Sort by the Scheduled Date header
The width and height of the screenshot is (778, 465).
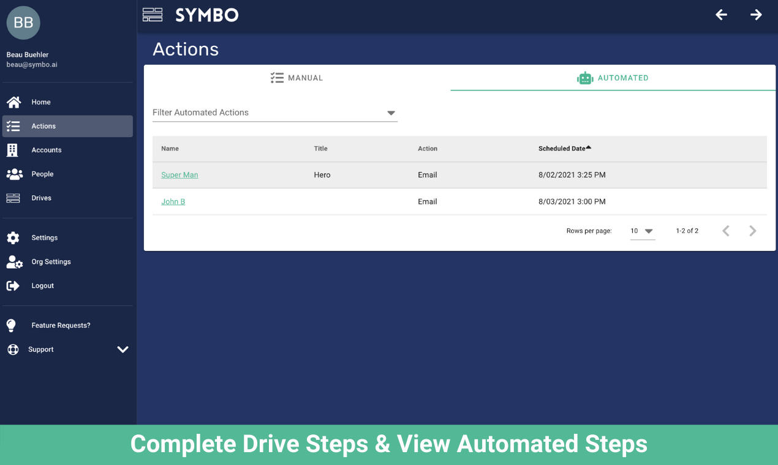tap(562, 149)
